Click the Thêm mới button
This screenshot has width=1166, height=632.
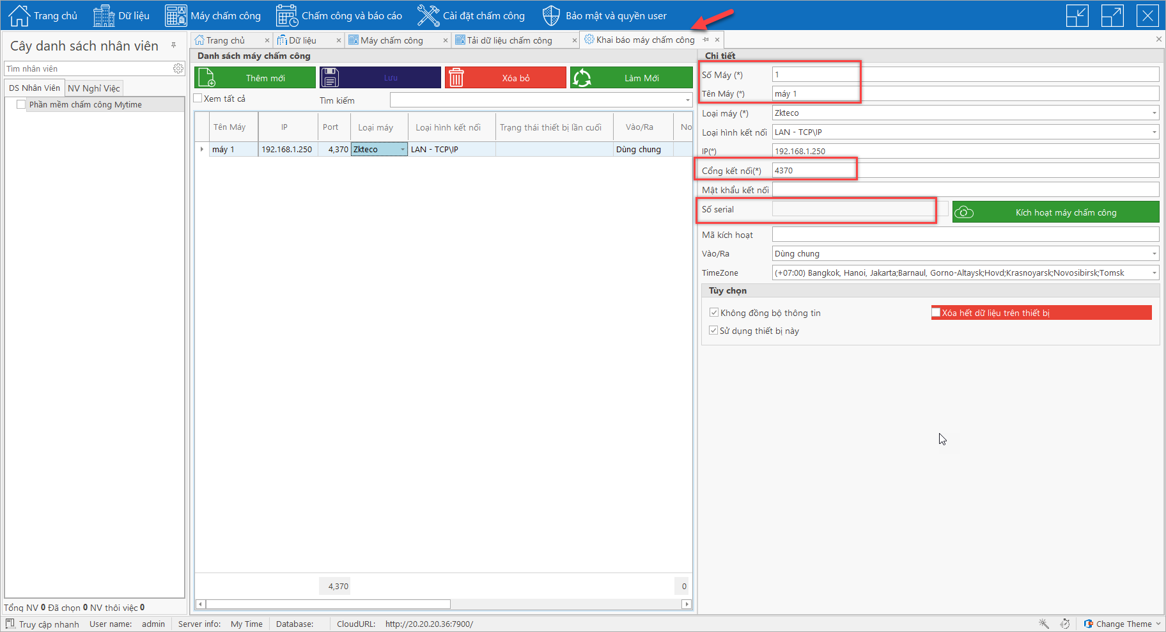click(x=255, y=78)
